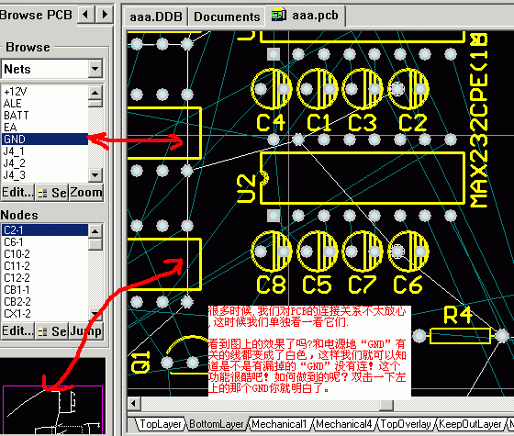This screenshot has width=514, height=436.
Task: Click the nets list scroll-down arrow
Action: tap(95, 175)
